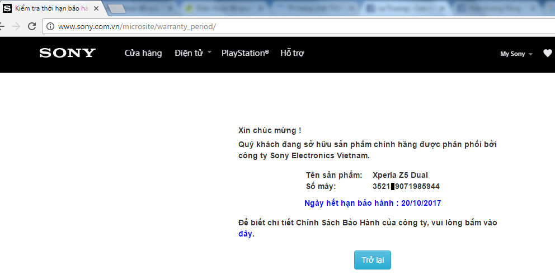Open site information icon in address bar

50,26
